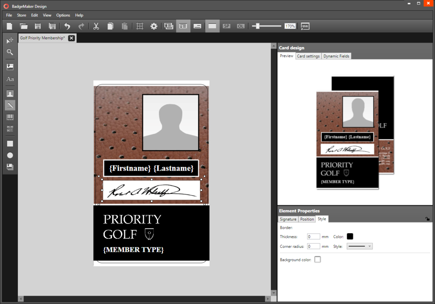The width and height of the screenshot is (435, 304).
Task: Enable the SP toolbar toggle
Action: click(x=227, y=26)
